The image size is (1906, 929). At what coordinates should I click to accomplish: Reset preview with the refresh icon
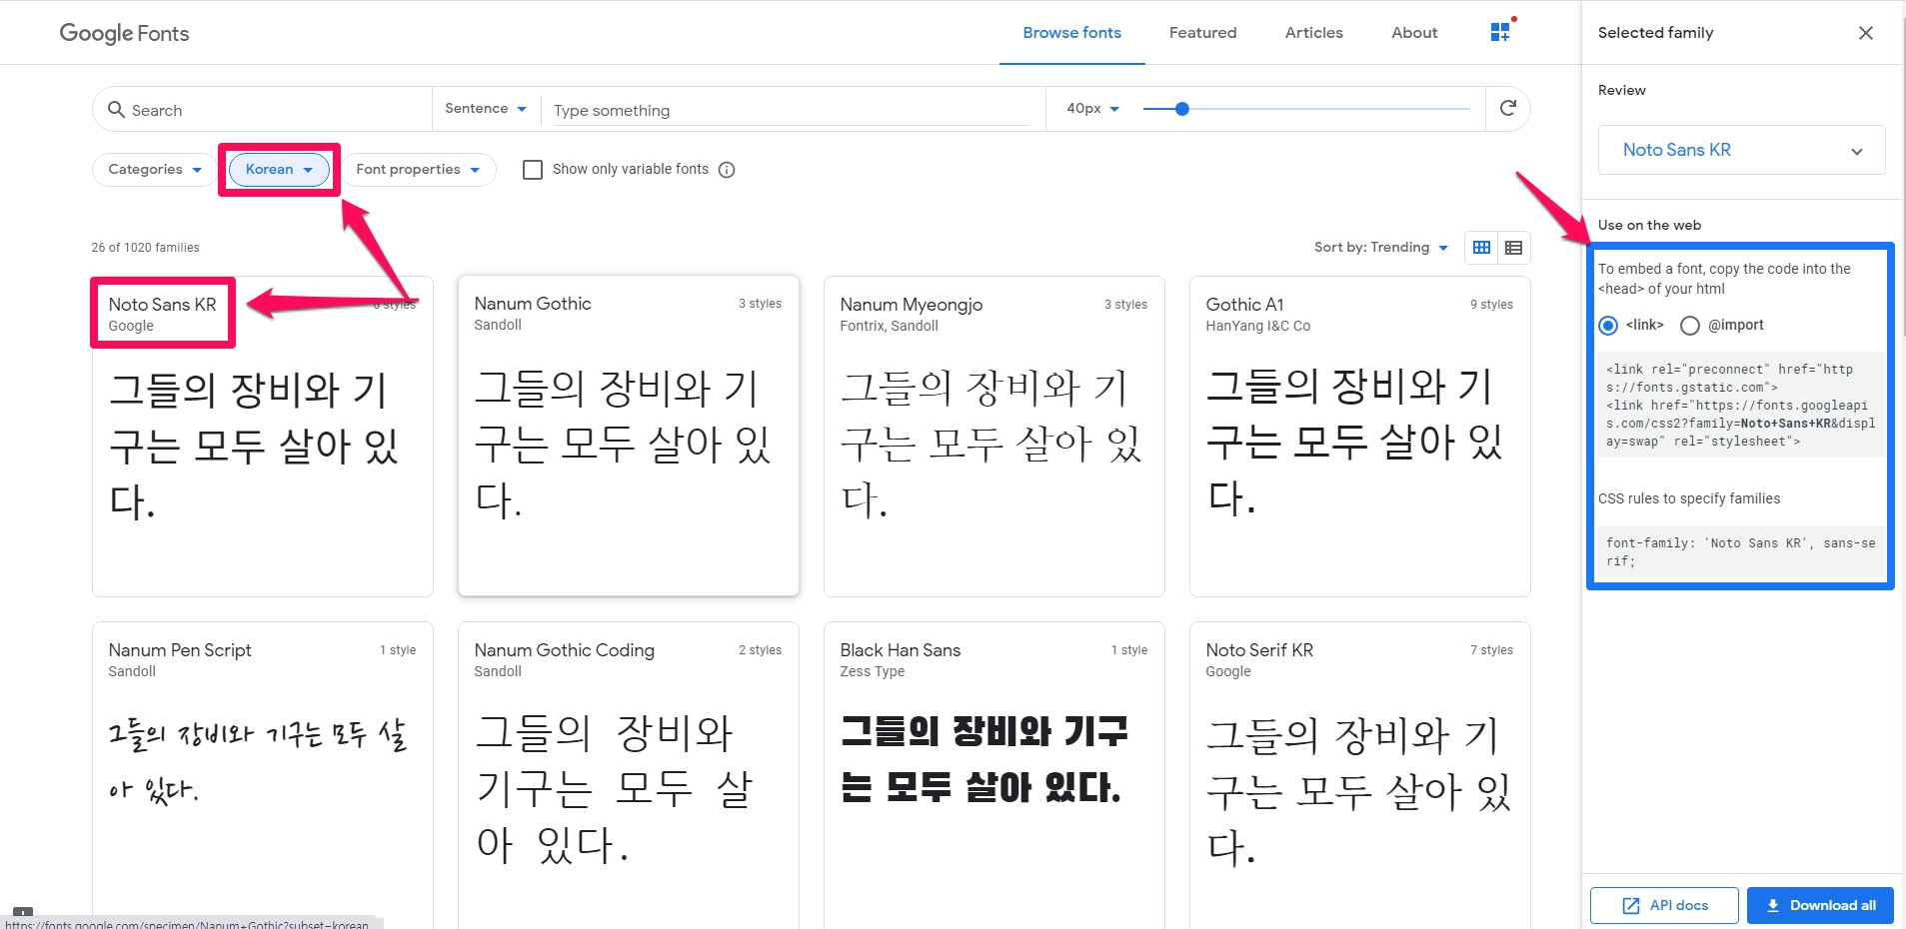tap(1508, 108)
